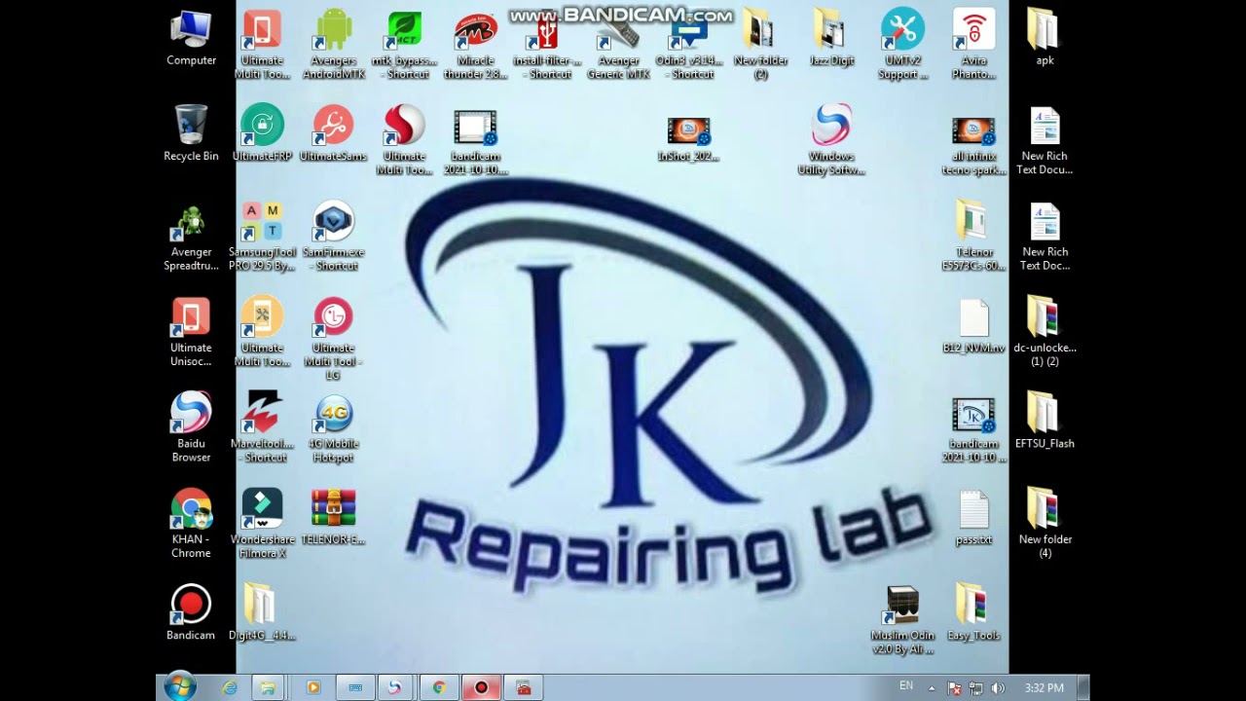Show hidden tray icons arrow
Viewport: 1246px width, 701px height.
(x=932, y=687)
